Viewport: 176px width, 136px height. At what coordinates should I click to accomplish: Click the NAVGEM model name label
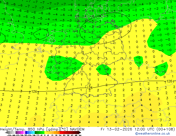pyautogui.click(x=77, y=129)
